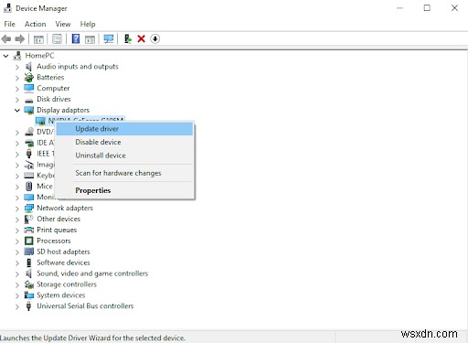This screenshot has width=468, height=343.
Task: Select the System devices label
Action: [61, 295]
